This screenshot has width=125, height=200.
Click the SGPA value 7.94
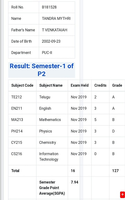75,182
